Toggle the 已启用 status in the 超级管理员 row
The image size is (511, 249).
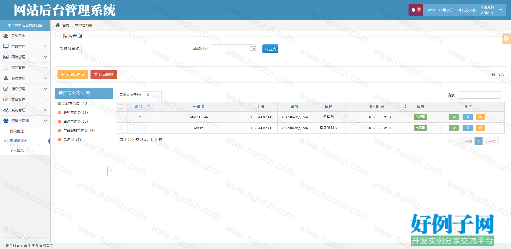[x=421, y=128]
